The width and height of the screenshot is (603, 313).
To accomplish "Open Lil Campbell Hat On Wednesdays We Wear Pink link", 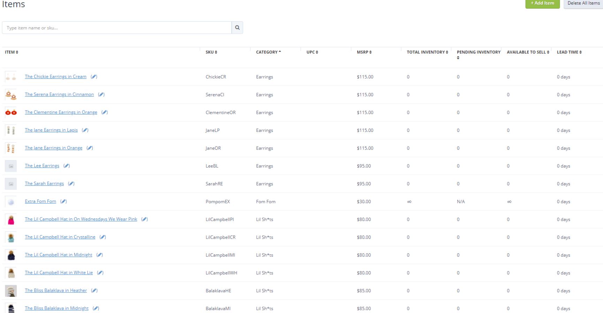I will pos(81,219).
